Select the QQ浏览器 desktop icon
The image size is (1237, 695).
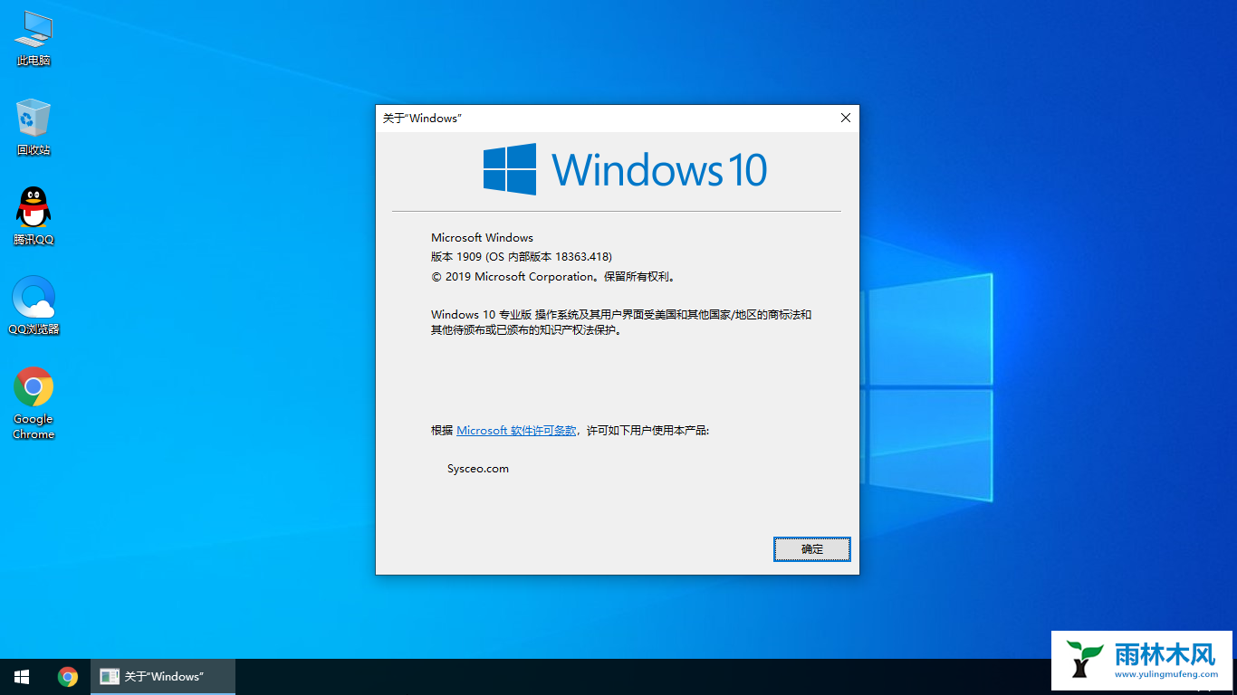click(34, 306)
